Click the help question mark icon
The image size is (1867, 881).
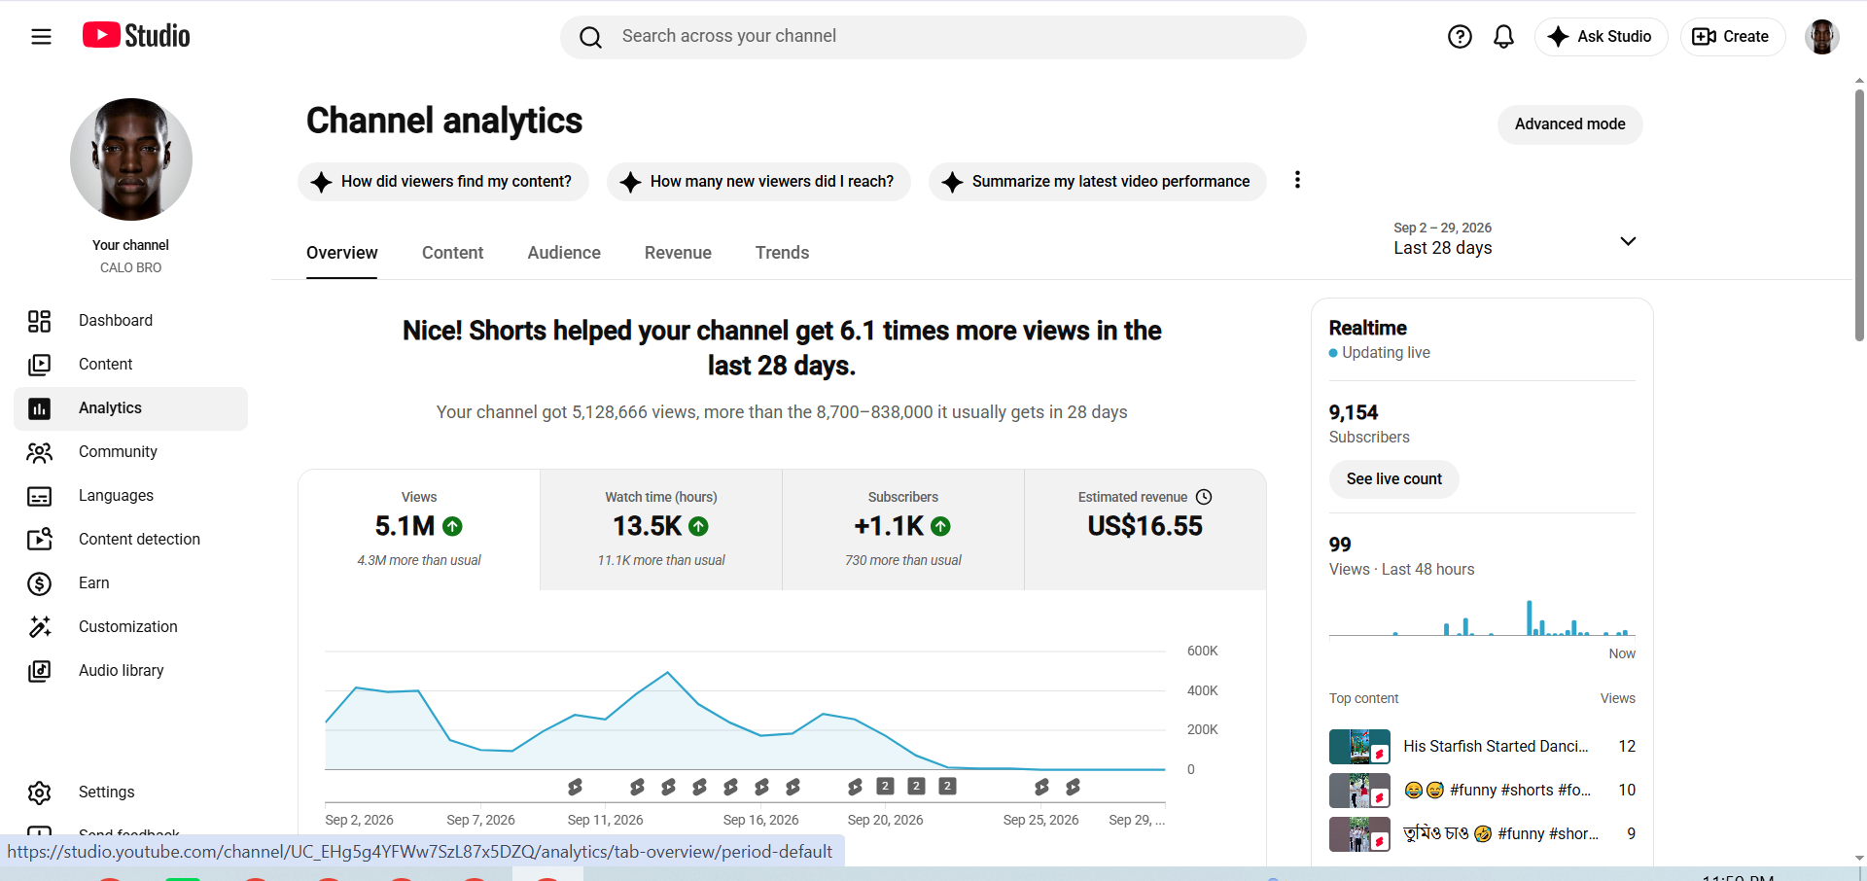[1460, 37]
